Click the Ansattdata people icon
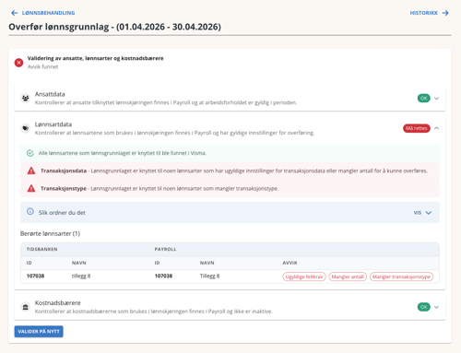Viewport: 461px width, 353px height. (x=26, y=99)
